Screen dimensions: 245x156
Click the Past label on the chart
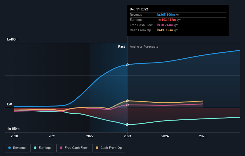coord(121,47)
